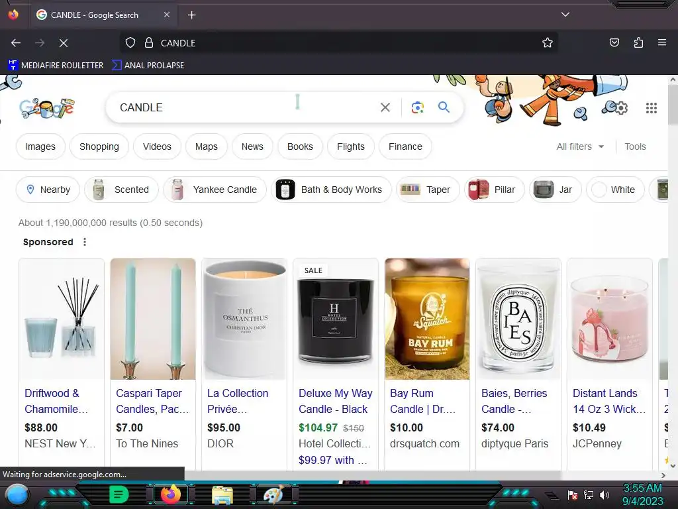Image resolution: width=678 pixels, height=509 pixels.
Task: Open the MEDIAFIRE ROULETTER bookmark
Action: coord(56,66)
